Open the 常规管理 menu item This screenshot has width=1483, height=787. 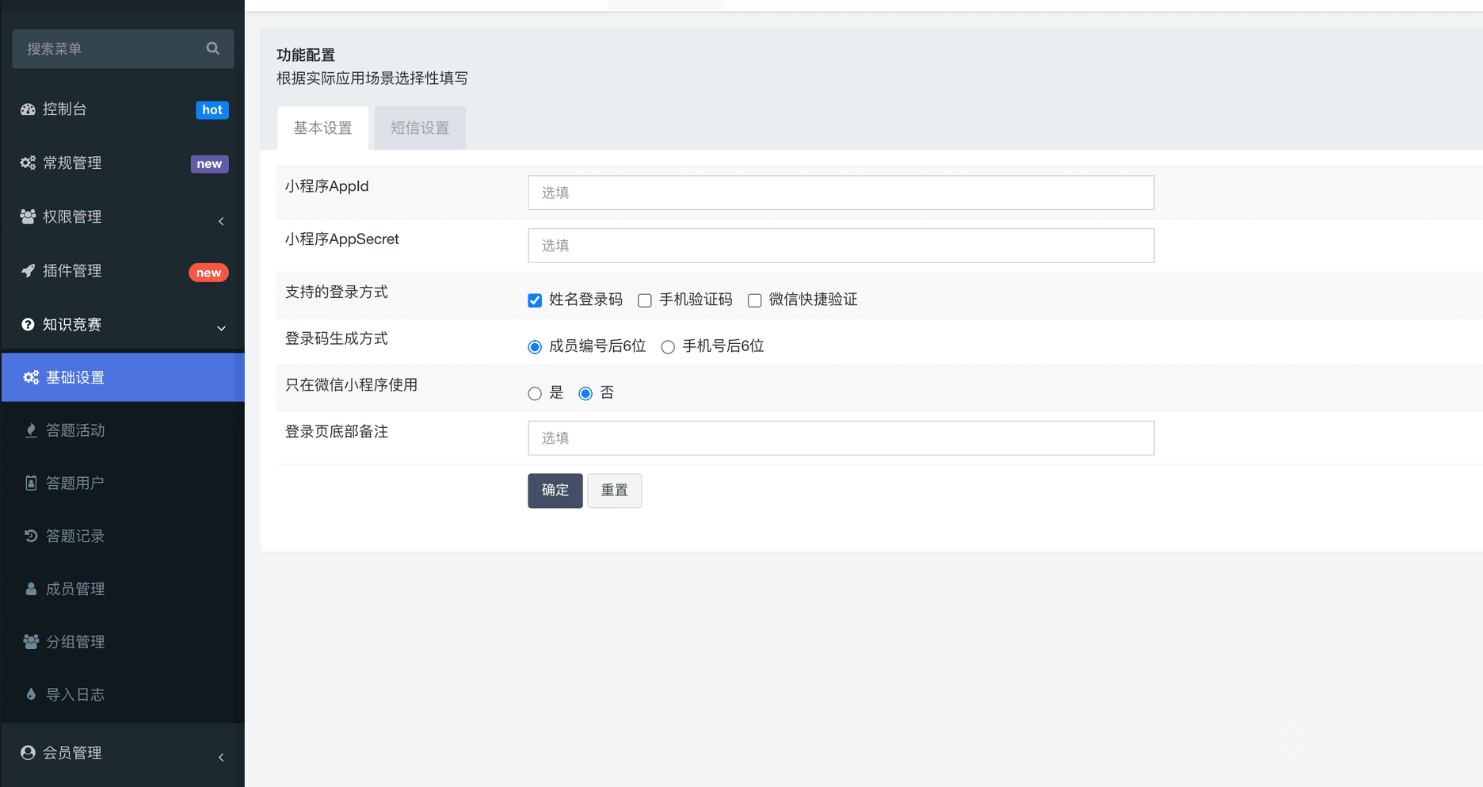[x=123, y=163]
